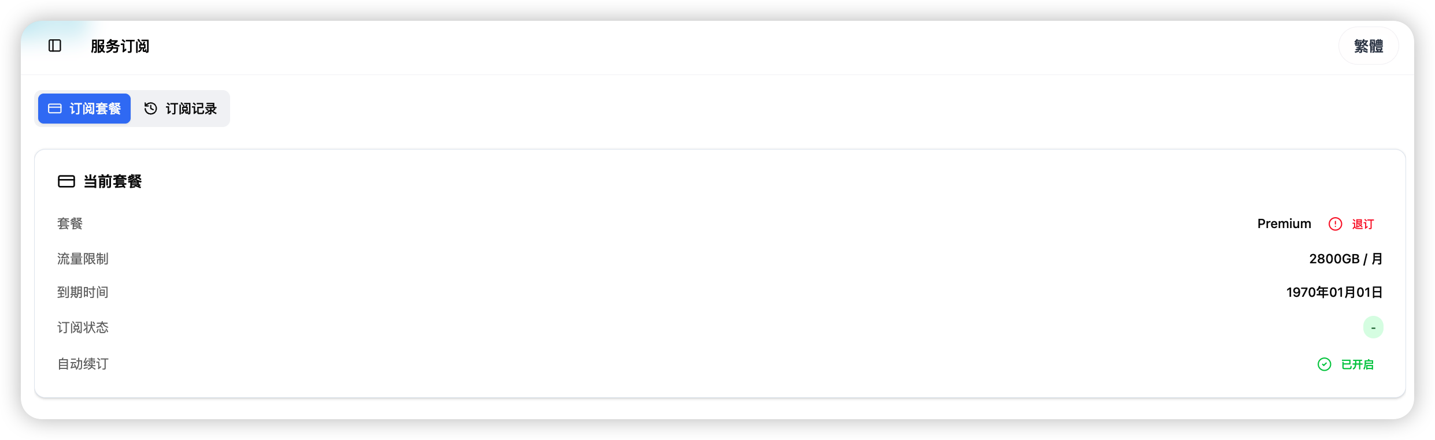Toggle the sidebar panel icon

(x=55, y=46)
